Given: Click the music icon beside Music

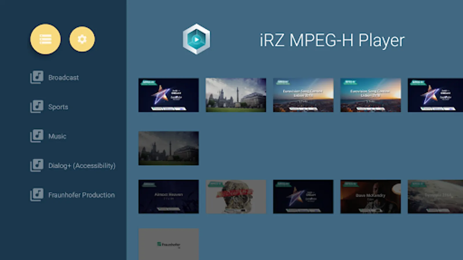Looking at the screenshot, I should (x=37, y=136).
